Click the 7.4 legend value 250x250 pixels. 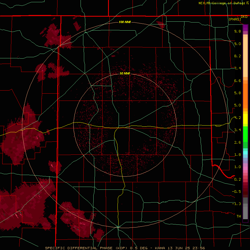click(237, 68)
